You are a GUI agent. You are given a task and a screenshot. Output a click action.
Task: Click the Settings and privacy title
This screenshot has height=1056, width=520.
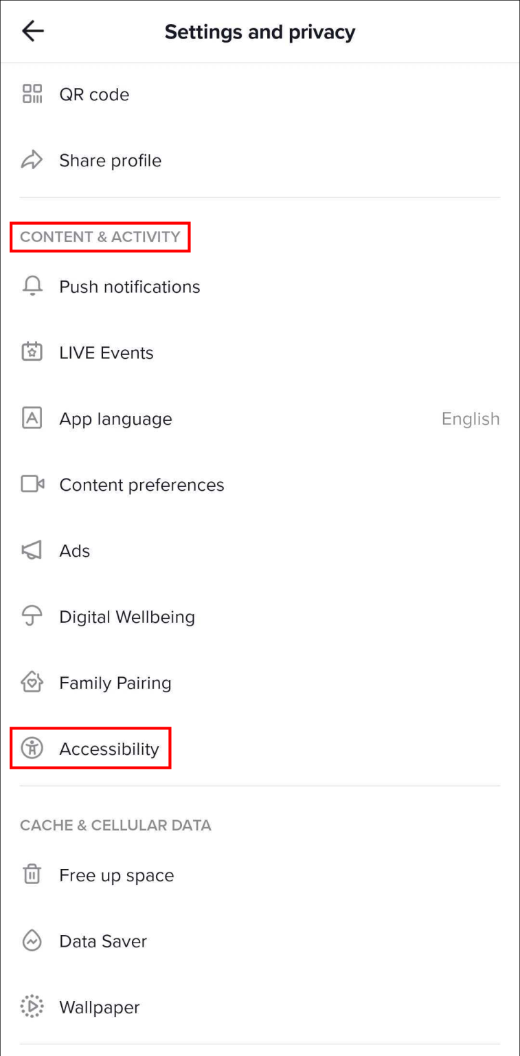260,32
